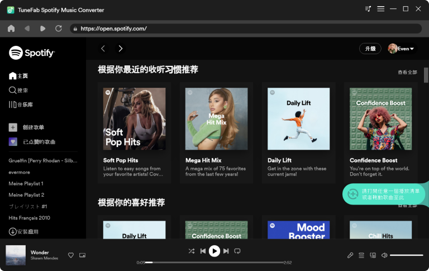Click the Wonder song title
This screenshot has width=429, height=271.
pos(40,253)
